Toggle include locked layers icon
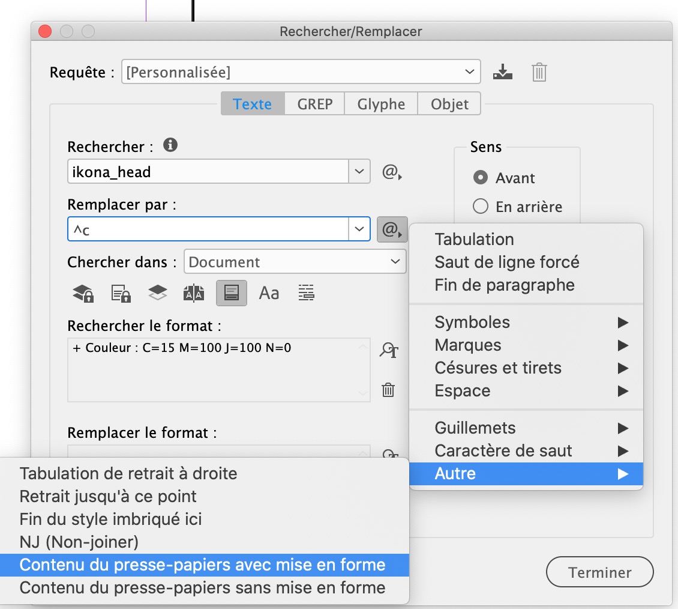This screenshot has width=678, height=609. pos(83,293)
